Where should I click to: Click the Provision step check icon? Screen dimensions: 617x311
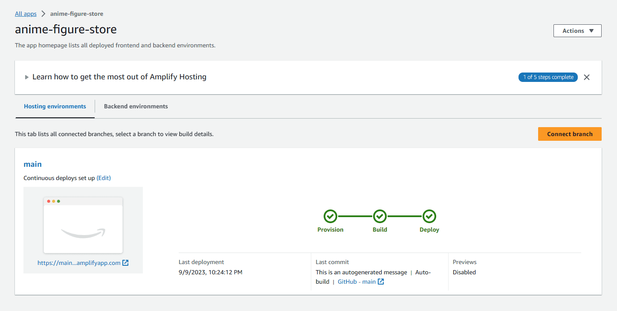[x=330, y=216]
